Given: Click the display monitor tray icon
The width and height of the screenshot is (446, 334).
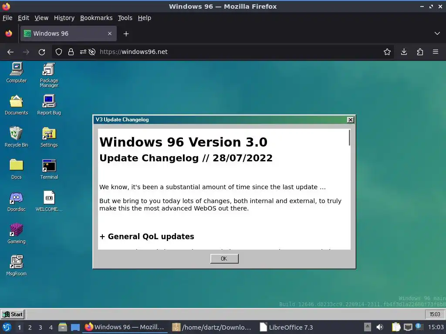Looking at the screenshot, I should (408, 327).
